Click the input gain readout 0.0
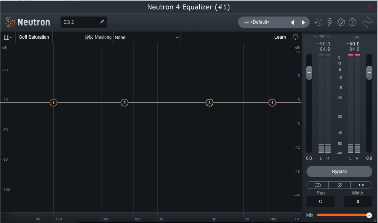 [309, 158]
